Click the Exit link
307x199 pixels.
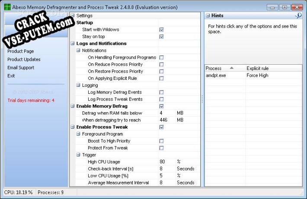(x=11, y=76)
